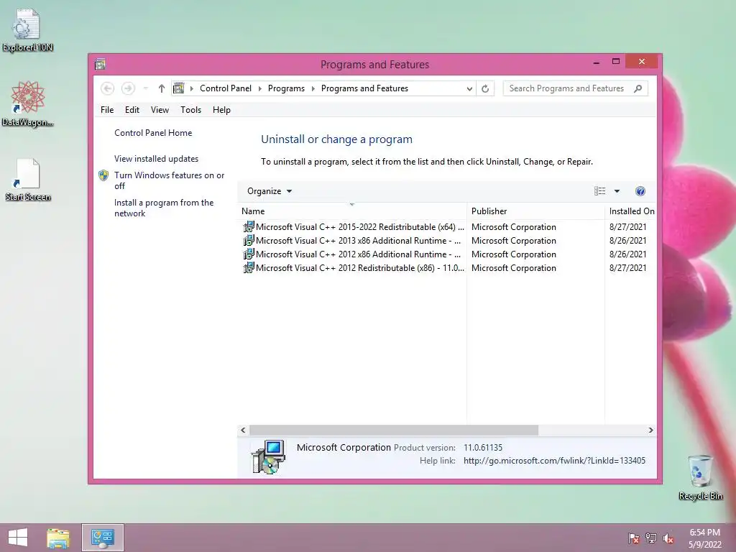Click the network tray icon
Image resolution: width=736 pixels, height=552 pixels.
click(651, 538)
